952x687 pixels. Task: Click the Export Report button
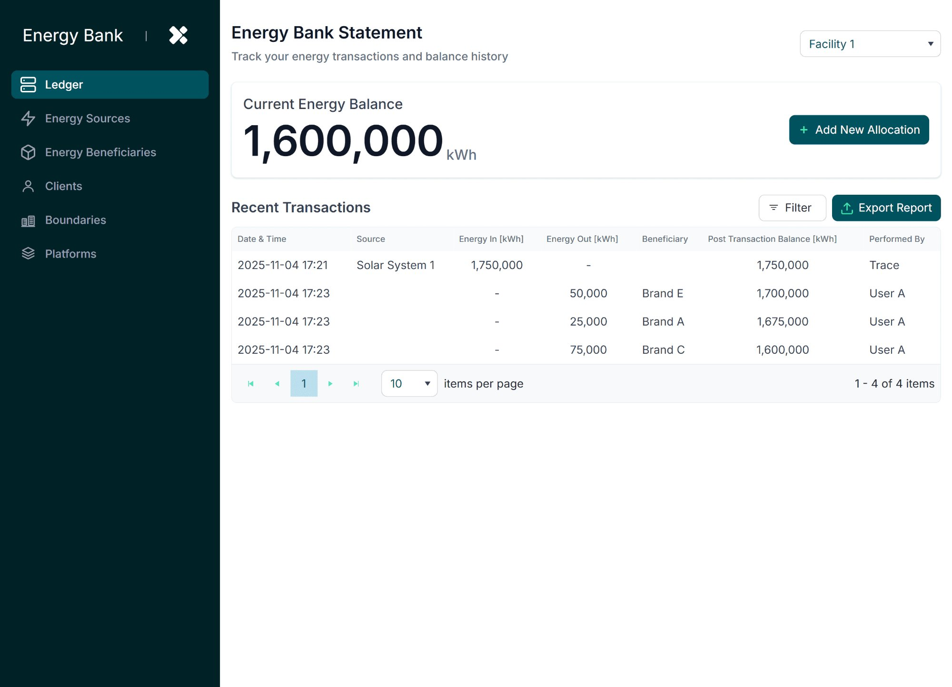click(x=886, y=208)
